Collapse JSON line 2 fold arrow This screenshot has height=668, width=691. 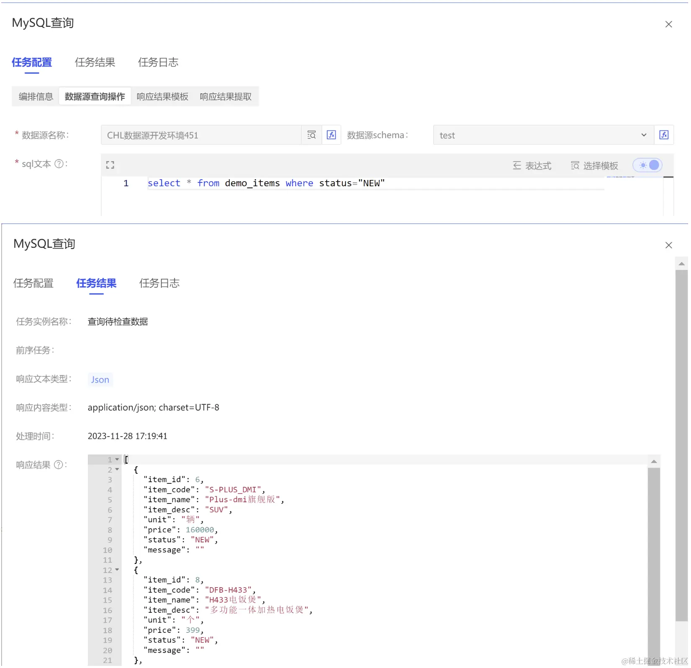(117, 470)
